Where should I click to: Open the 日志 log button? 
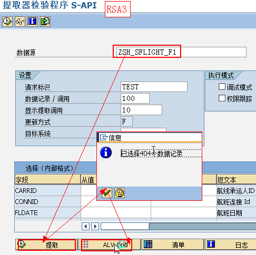[231, 244]
